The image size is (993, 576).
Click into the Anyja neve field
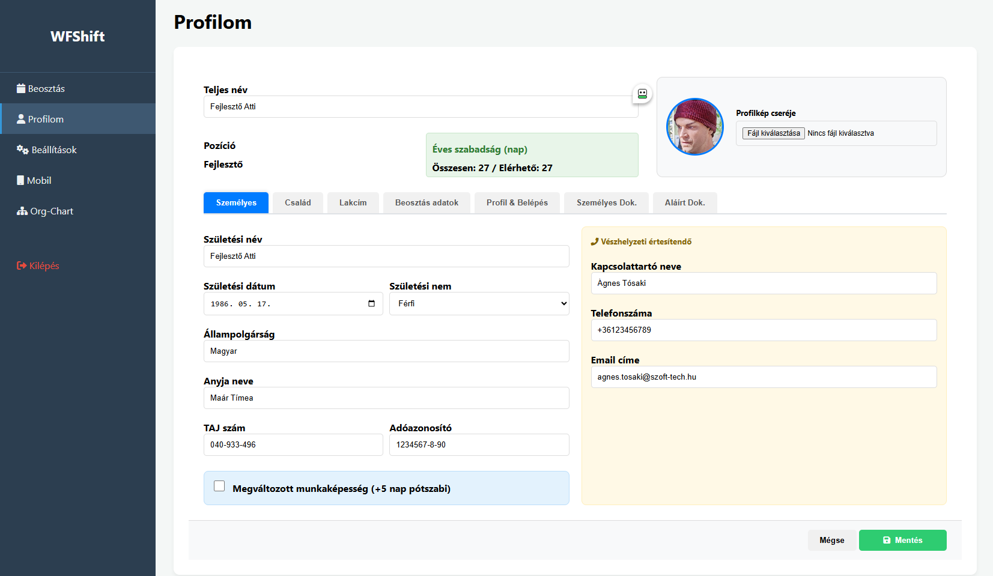point(386,398)
